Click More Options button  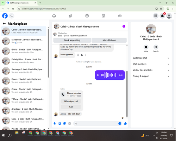coord(109,40)
